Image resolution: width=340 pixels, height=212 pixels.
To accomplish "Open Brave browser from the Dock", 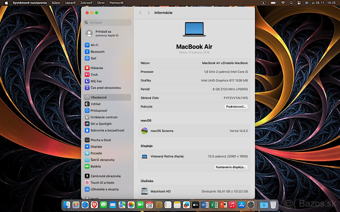I will [94, 204].
